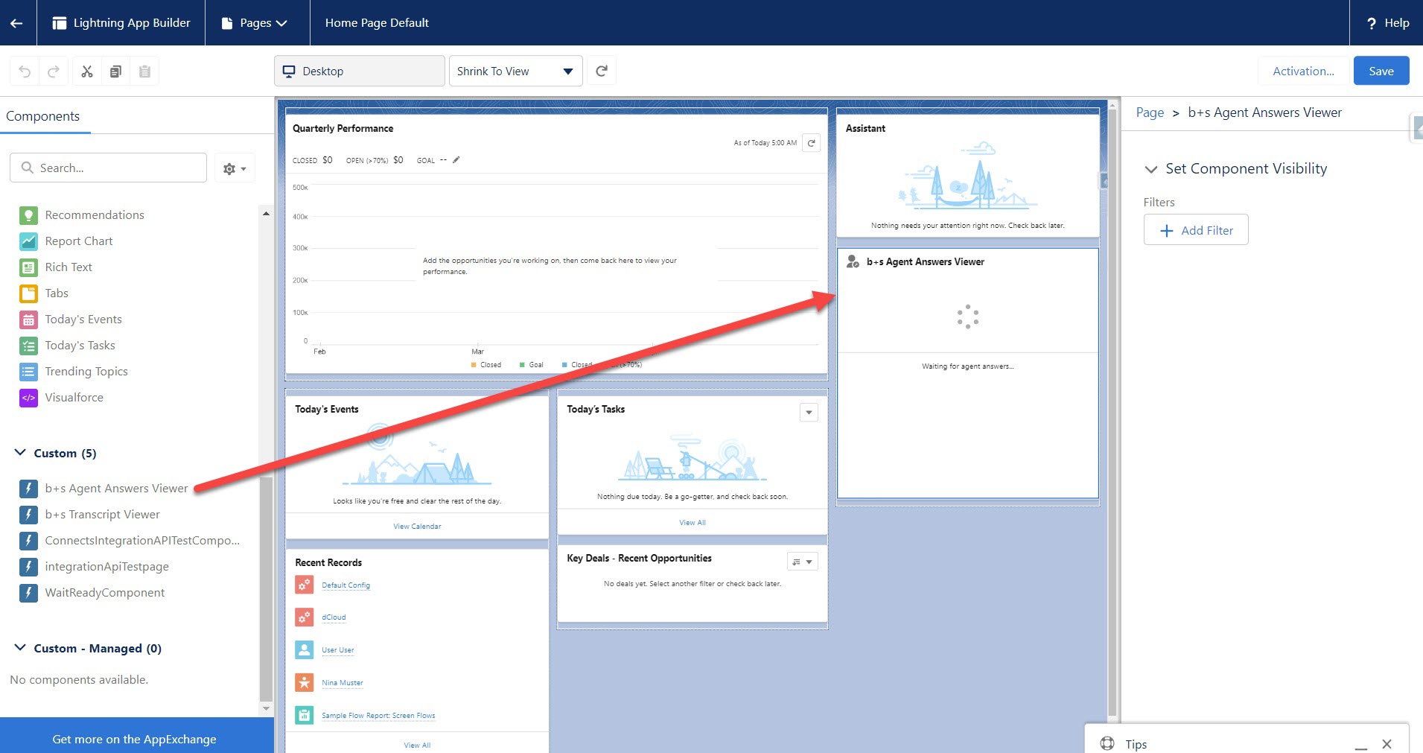Click Get more on the AppExchange
Viewport: 1423px width, 753px height.
(135, 739)
